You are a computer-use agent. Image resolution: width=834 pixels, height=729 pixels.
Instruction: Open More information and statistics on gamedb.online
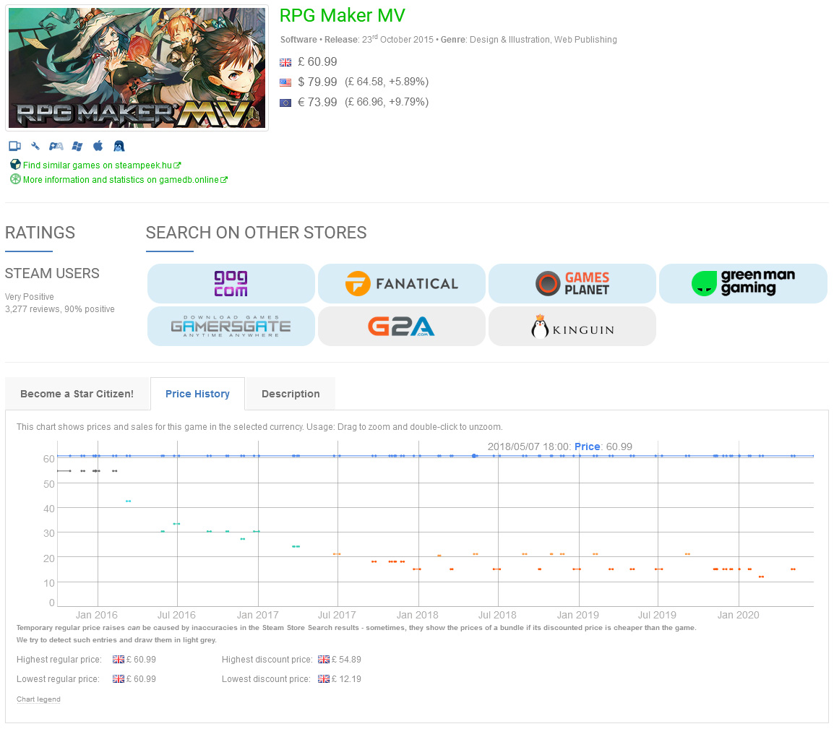click(x=125, y=180)
